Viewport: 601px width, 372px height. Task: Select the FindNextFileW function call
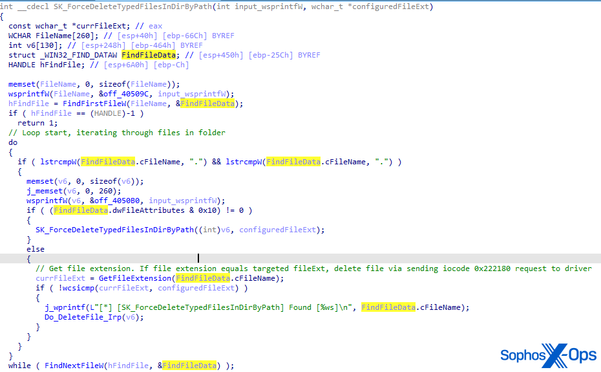click(x=74, y=366)
